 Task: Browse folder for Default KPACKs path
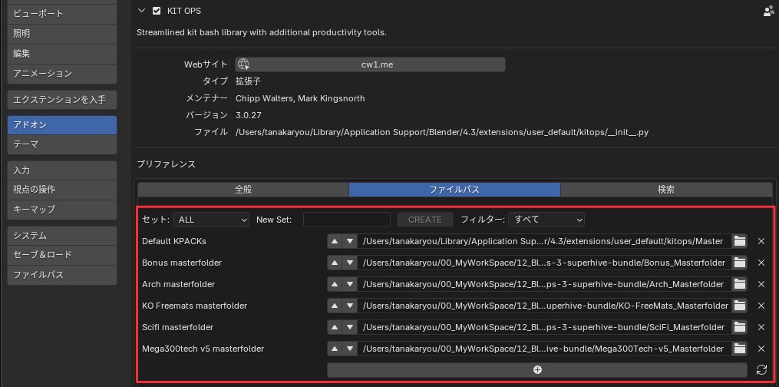click(740, 241)
